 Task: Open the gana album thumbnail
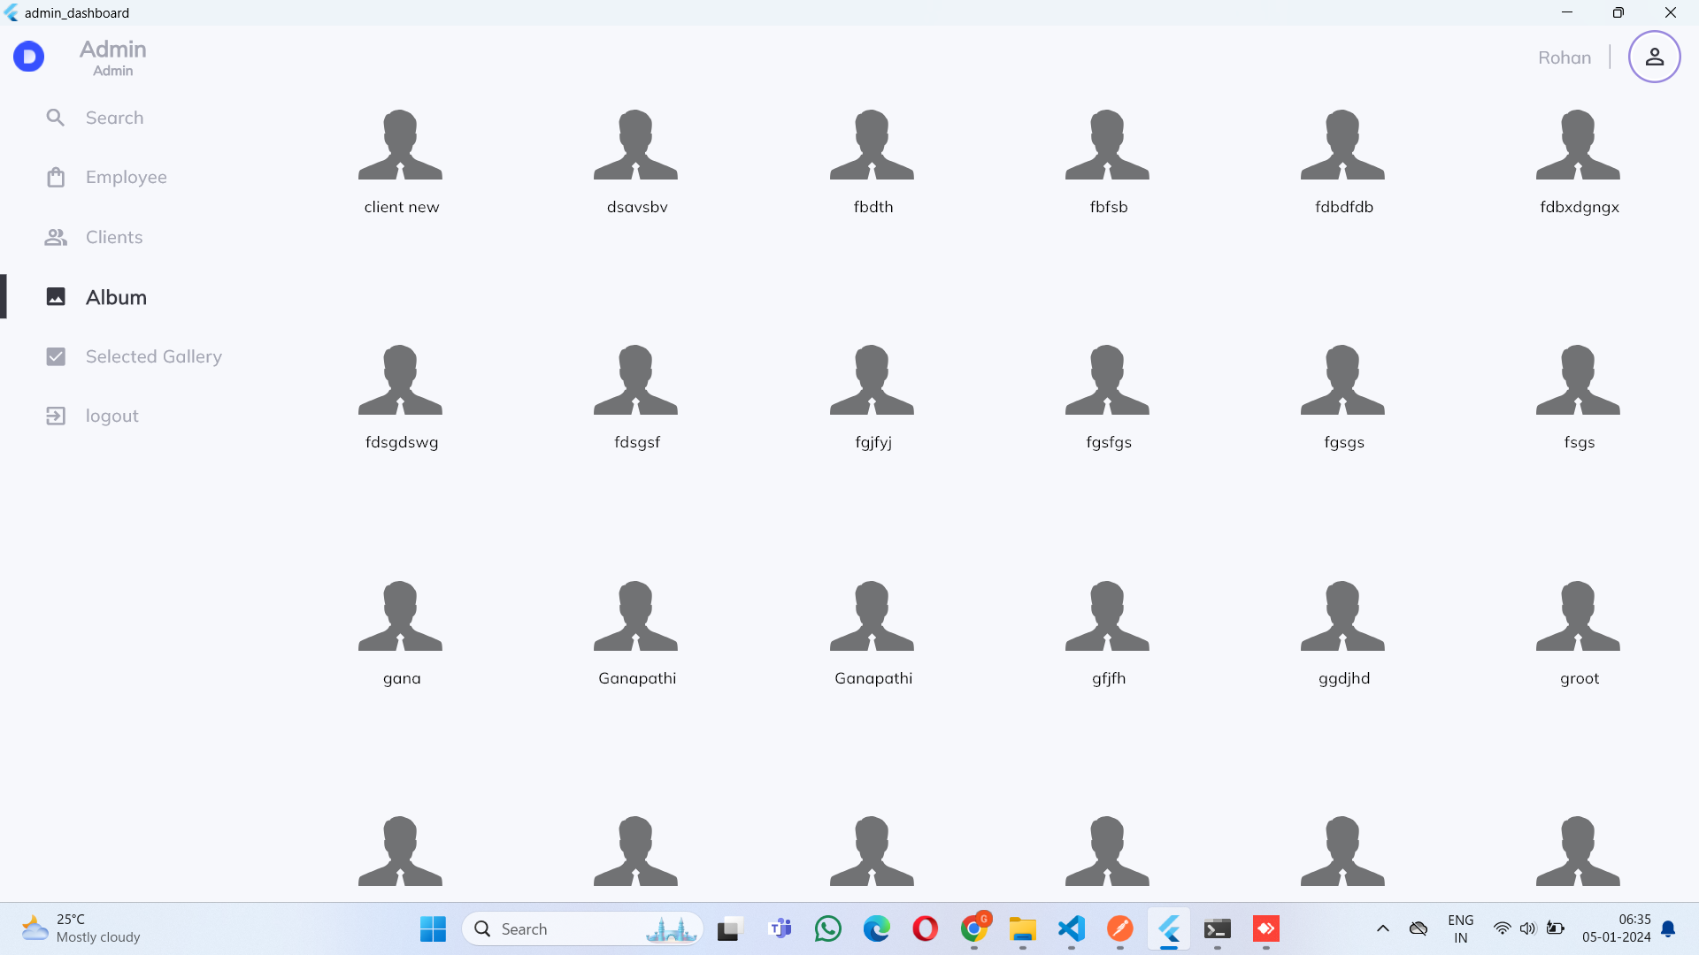[x=401, y=617]
